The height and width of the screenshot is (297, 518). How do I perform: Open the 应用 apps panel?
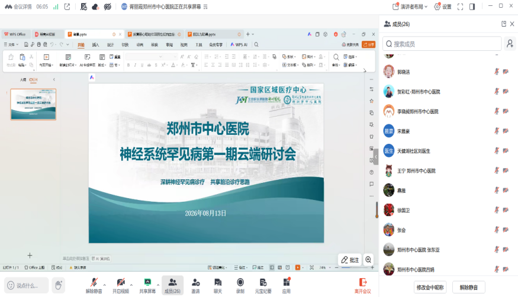point(287,285)
